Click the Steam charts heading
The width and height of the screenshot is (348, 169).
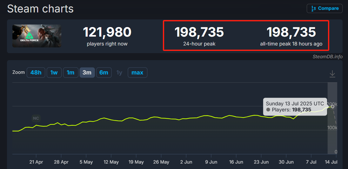[40, 9]
